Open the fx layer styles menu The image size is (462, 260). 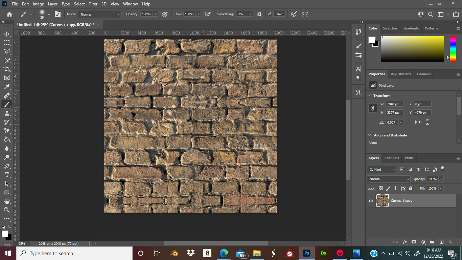click(405, 242)
